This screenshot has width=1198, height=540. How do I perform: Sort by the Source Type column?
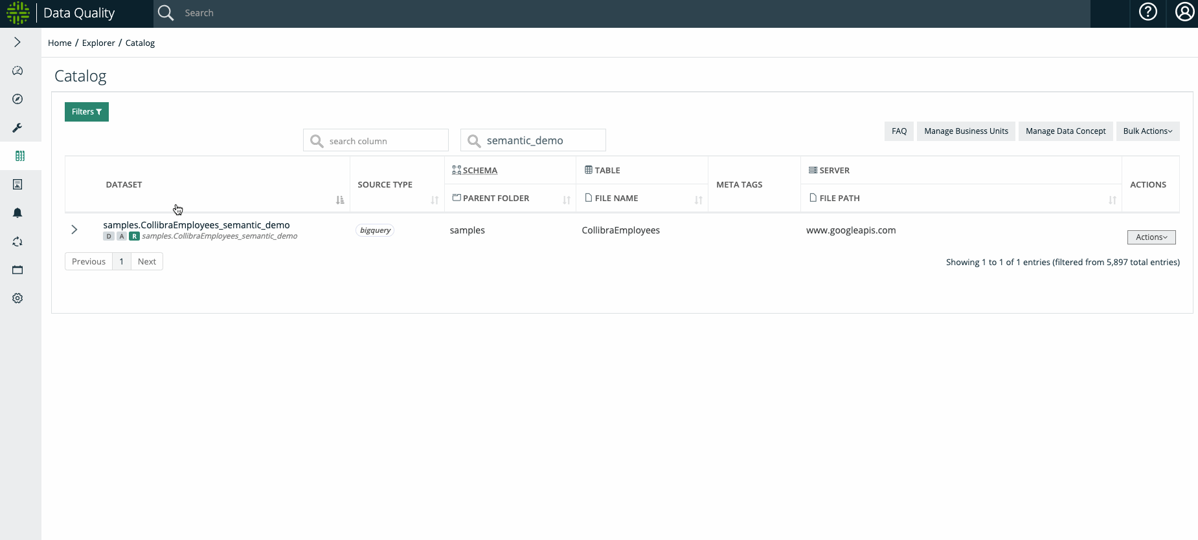(435, 200)
